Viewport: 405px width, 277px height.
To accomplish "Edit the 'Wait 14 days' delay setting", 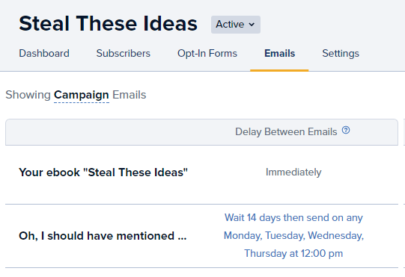I will pyautogui.click(x=293, y=235).
